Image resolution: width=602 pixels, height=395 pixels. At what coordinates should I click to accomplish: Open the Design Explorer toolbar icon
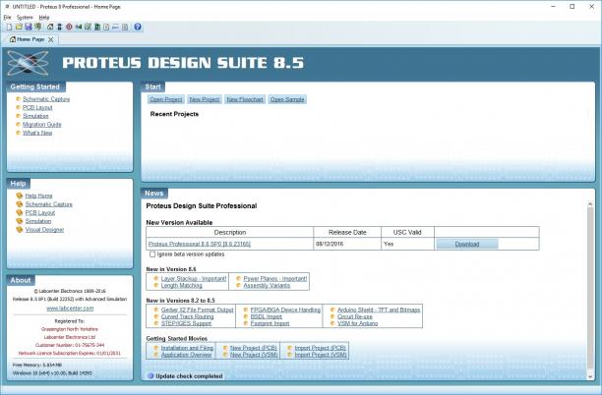pos(97,27)
